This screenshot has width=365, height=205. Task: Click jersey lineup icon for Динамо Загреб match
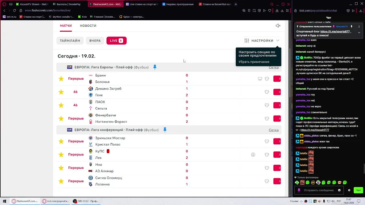tap(267, 92)
